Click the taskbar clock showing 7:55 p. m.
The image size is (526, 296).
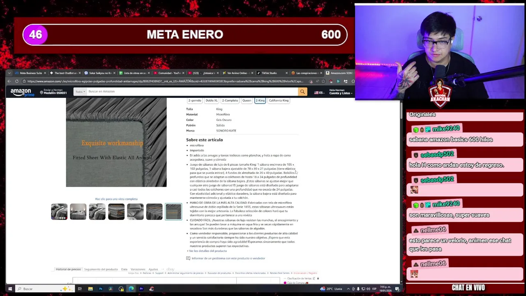click(385, 289)
